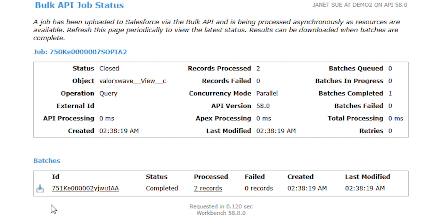442x215 pixels.
Task: Click the Query operation value
Action: tap(108, 93)
